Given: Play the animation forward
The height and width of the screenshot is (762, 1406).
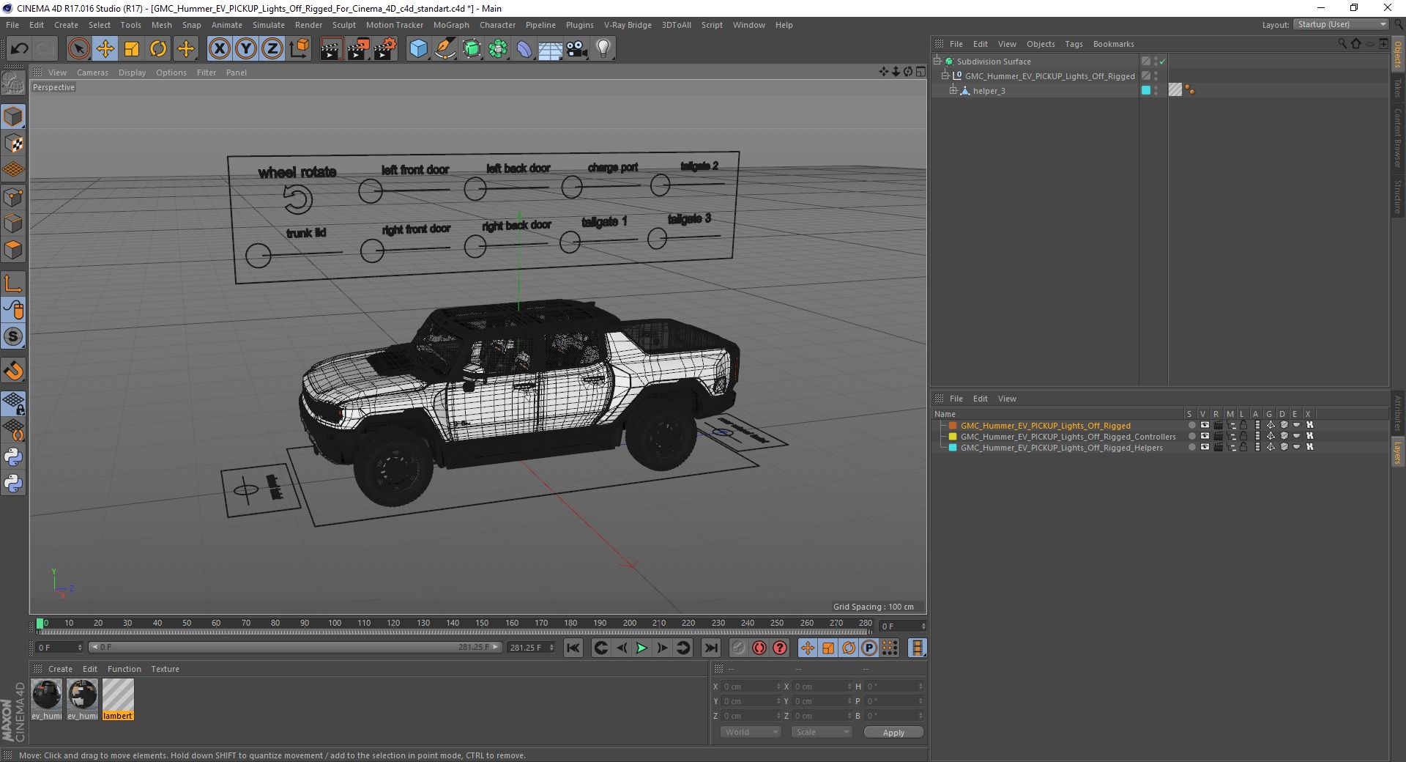Looking at the screenshot, I should pyautogui.click(x=641, y=648).
